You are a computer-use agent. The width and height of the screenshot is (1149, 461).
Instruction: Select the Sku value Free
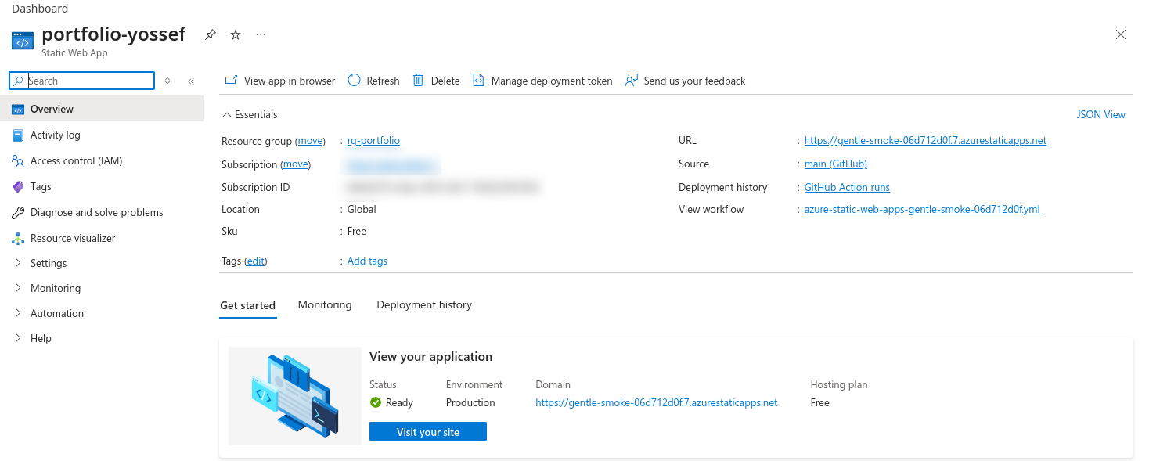(x=357, y=231)
